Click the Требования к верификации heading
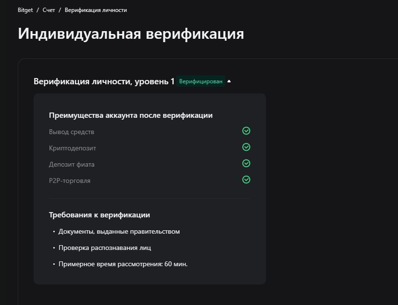398x305 pixels. coord(99,215)
